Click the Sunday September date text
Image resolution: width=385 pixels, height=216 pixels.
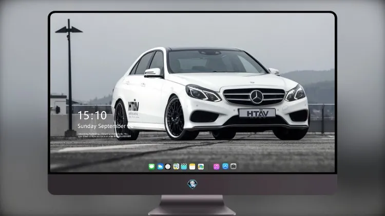[106, 126]
